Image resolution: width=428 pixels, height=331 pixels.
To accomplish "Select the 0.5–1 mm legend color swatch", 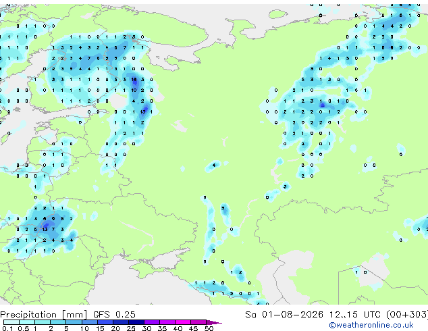I will coord(27,322).
